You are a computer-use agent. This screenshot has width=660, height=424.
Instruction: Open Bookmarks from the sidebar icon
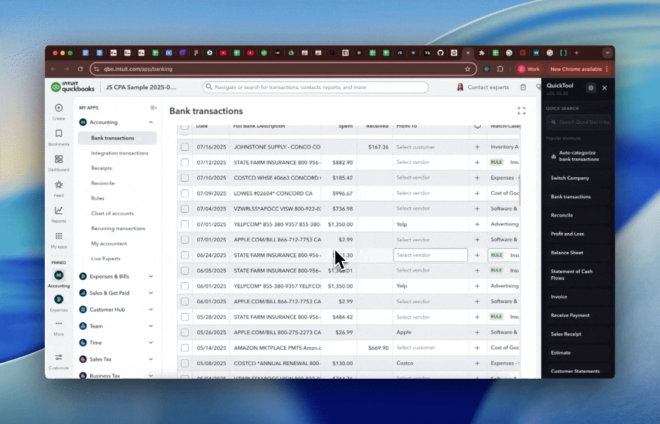(58, 134)
